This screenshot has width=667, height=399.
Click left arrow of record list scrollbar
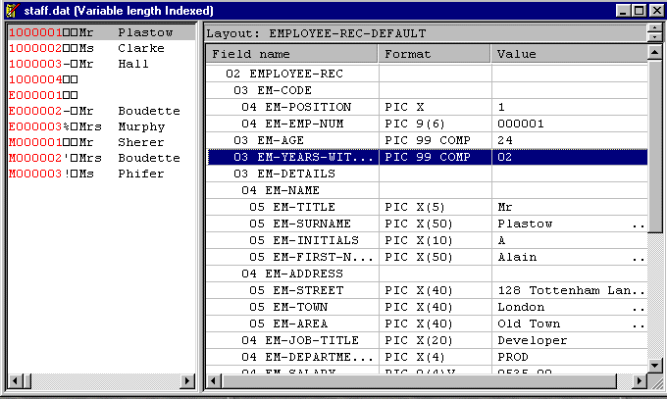pos(13,379)
